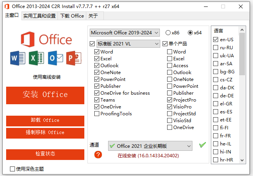Image resolution: width=253 pixels, height=176 pixels.
Task: Enable the ProofingTools checkbox
Action: pos(97,114)
